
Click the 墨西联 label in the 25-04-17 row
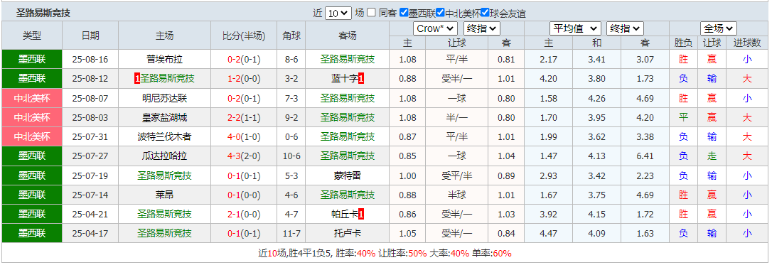click(x=32, y=234)
